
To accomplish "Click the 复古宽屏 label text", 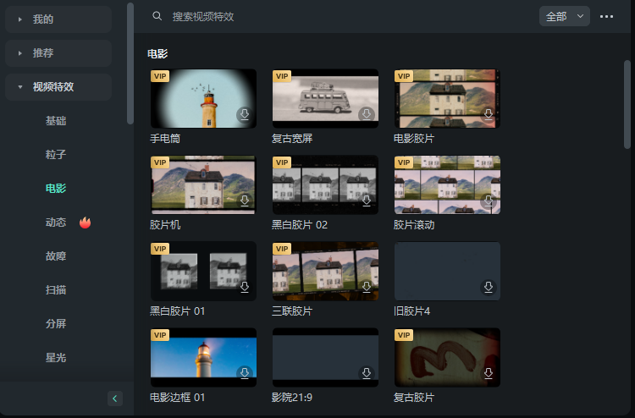I will [x=292, y=139].
